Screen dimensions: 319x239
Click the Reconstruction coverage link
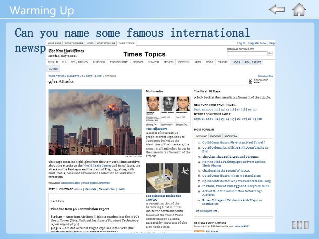(107, 189)
